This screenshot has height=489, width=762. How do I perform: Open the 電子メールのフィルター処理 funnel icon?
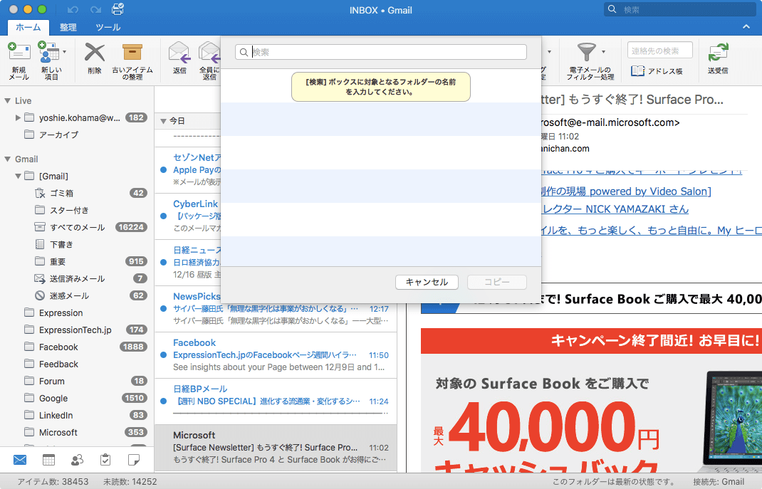click(587, 52)
